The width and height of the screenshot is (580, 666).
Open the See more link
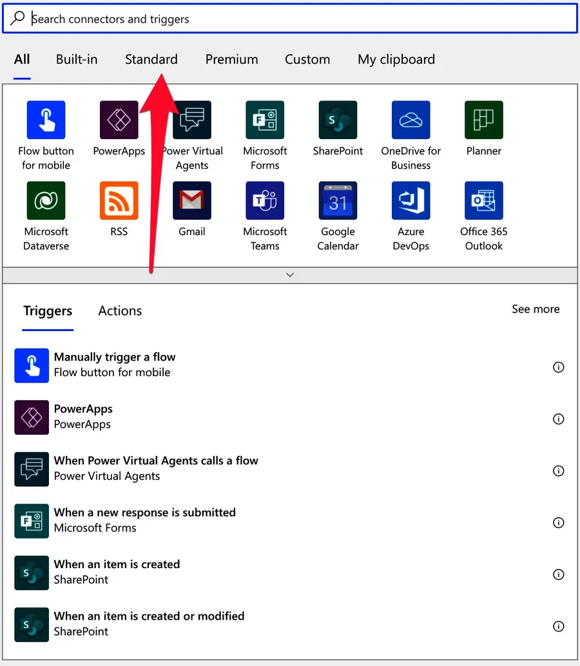(x=536, y=309)
